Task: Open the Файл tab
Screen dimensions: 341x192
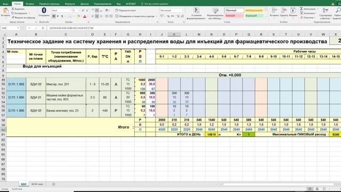Action: point(5,4)
